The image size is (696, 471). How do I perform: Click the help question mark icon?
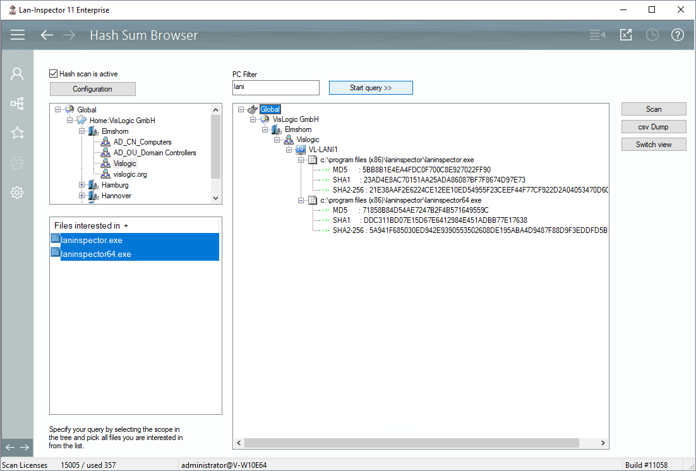tap(677, 35)
